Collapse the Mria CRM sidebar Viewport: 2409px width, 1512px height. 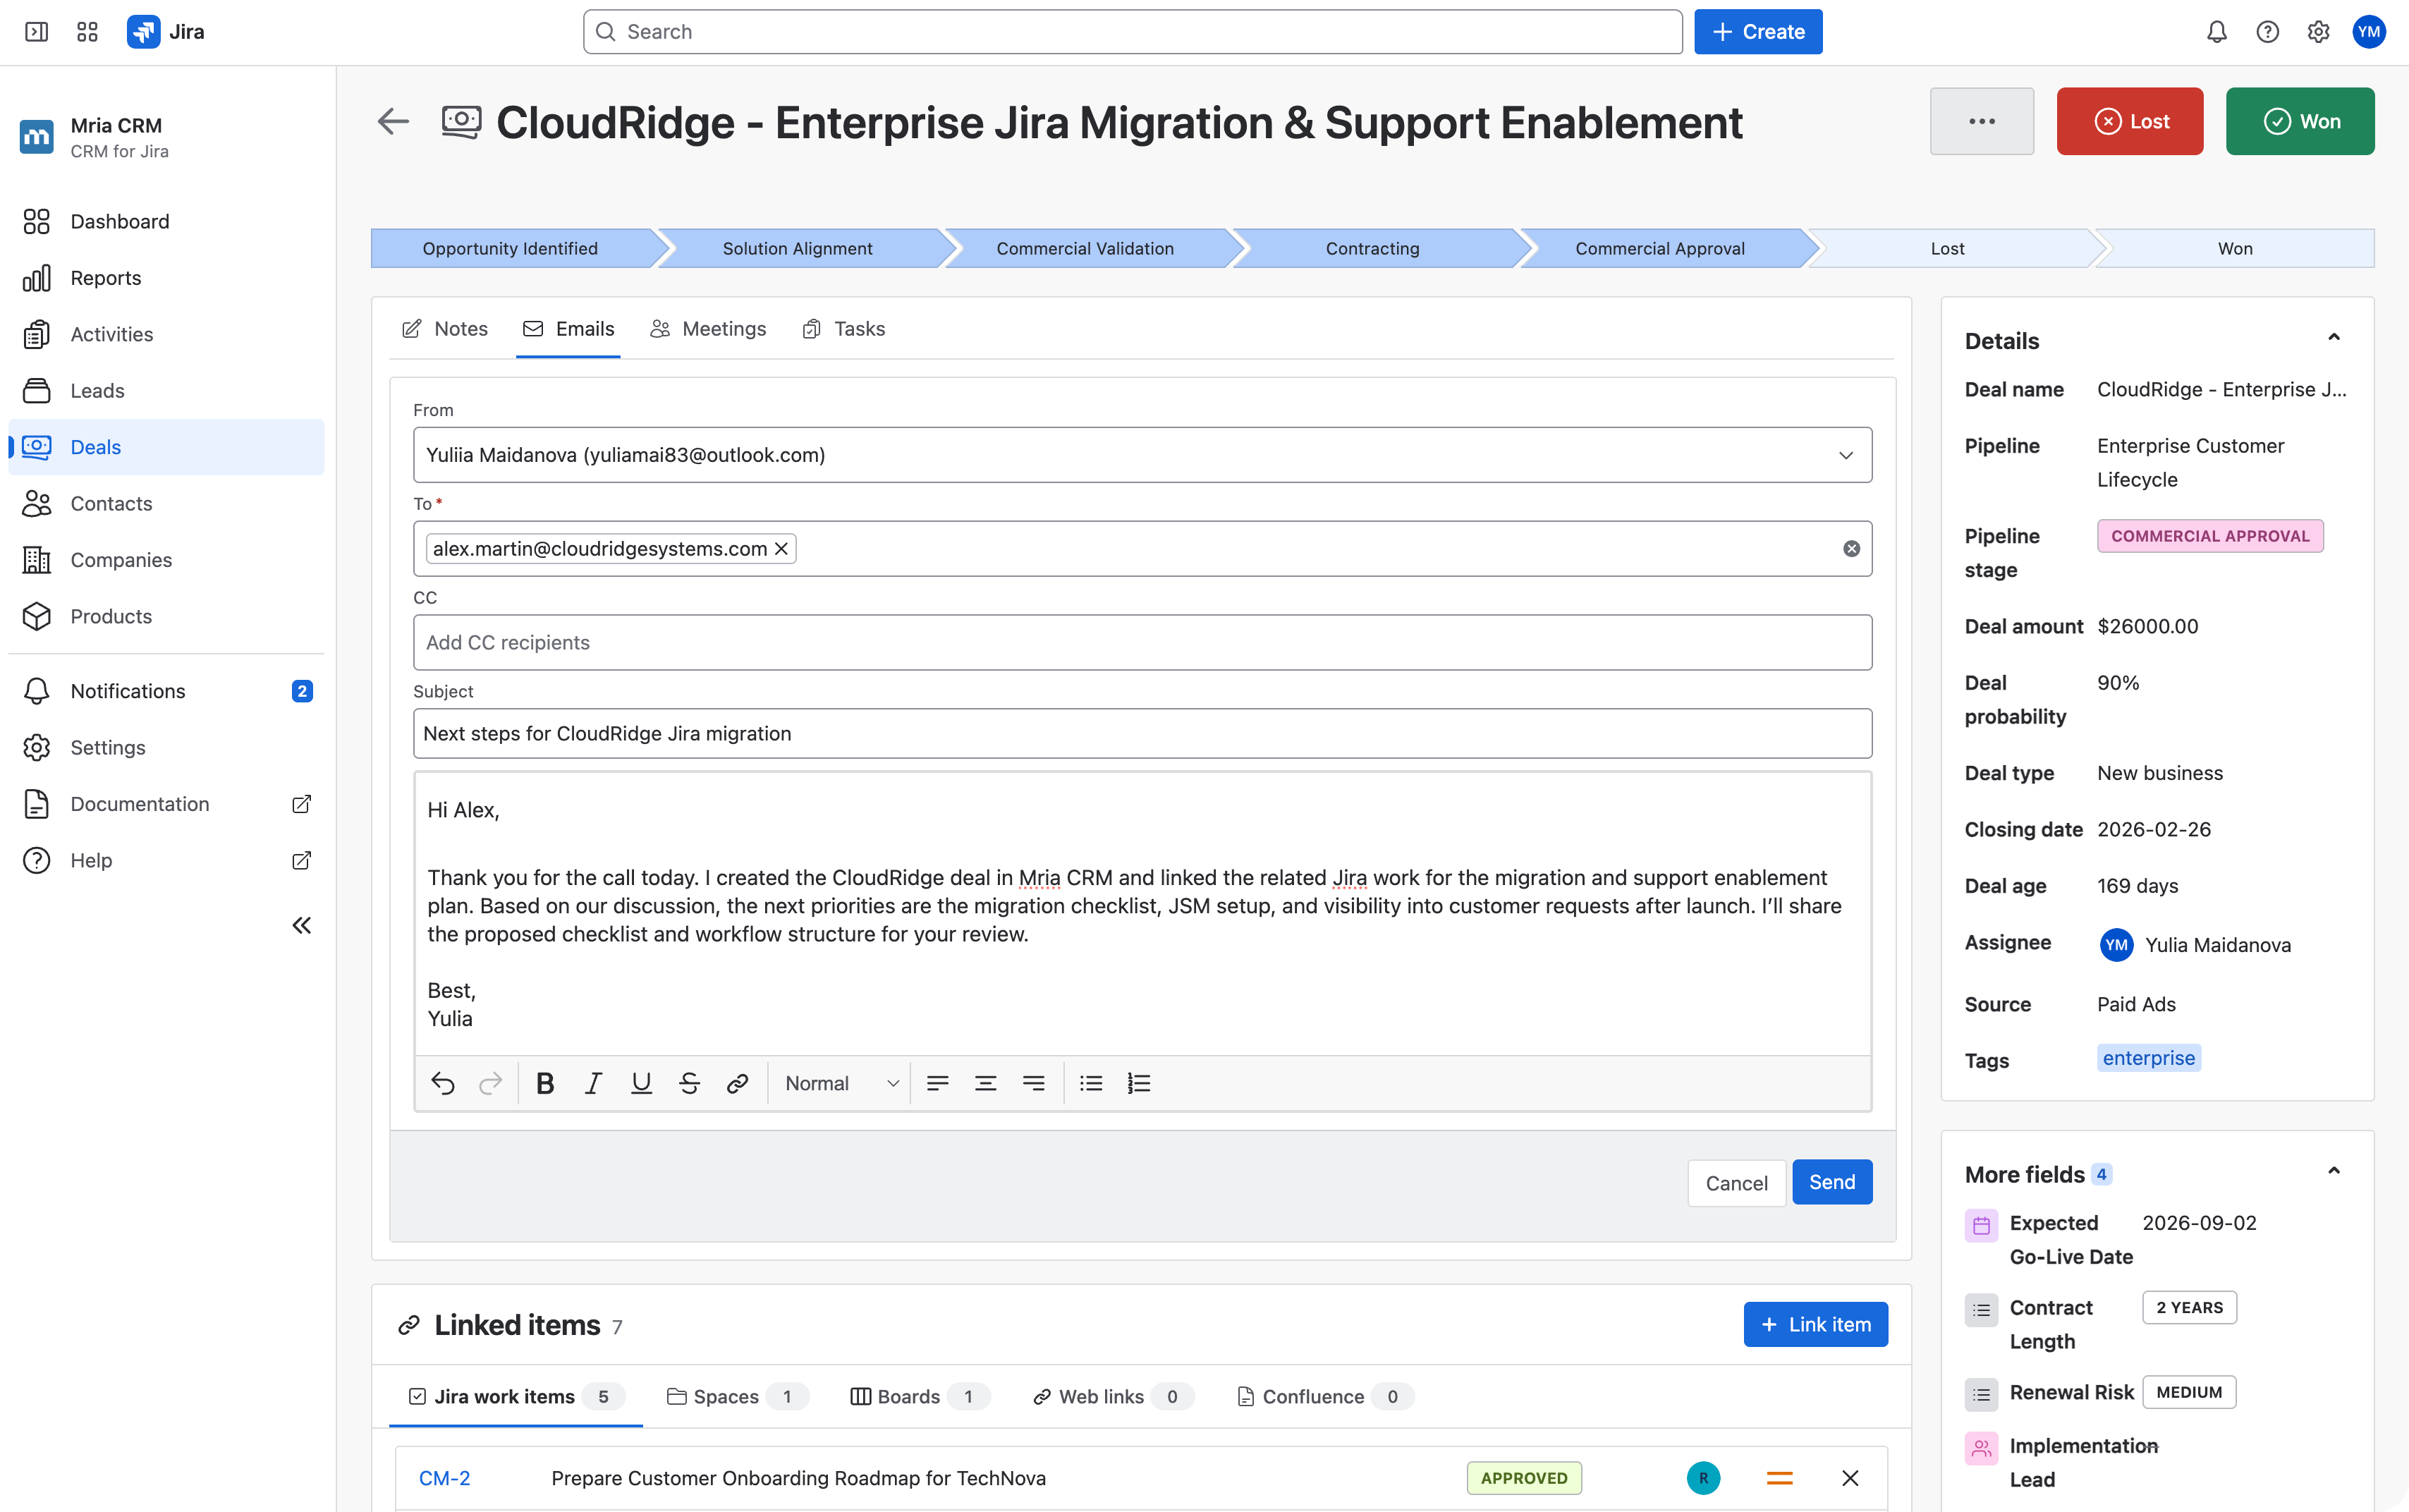(x=301, y=925)
